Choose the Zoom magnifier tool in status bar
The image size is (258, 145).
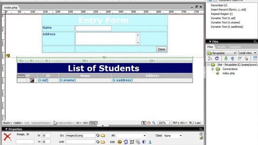point(154,123)
